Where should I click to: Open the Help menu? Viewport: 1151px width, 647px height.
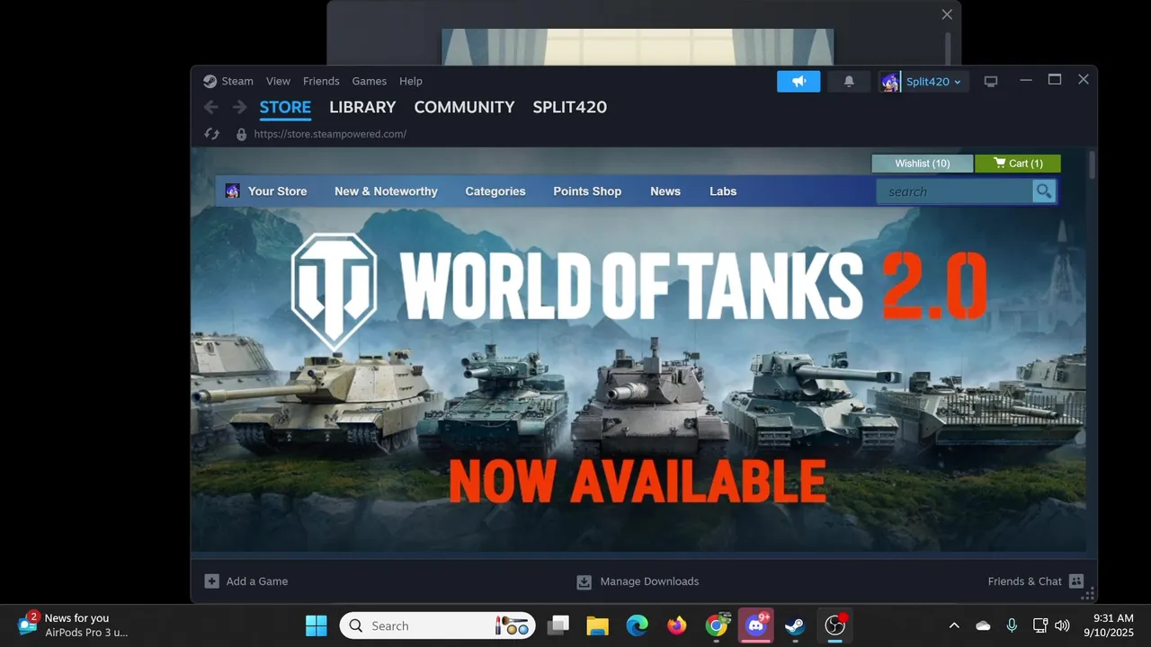[x=411, y=81]
